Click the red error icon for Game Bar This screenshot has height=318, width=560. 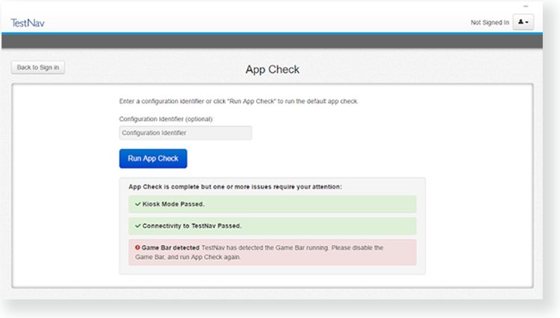click(138, 247)
